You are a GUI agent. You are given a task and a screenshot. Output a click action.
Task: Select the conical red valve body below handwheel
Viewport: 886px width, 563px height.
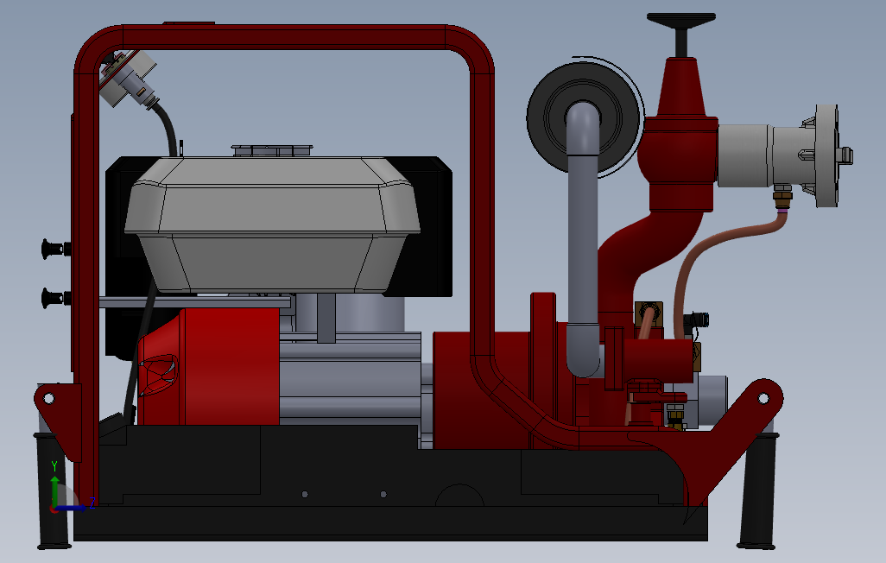click(x=681, y=86)
